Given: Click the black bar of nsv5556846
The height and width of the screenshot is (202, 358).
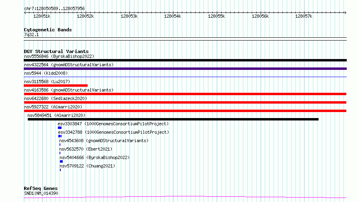Looking at the screenshot, I should tap(185, 60).
